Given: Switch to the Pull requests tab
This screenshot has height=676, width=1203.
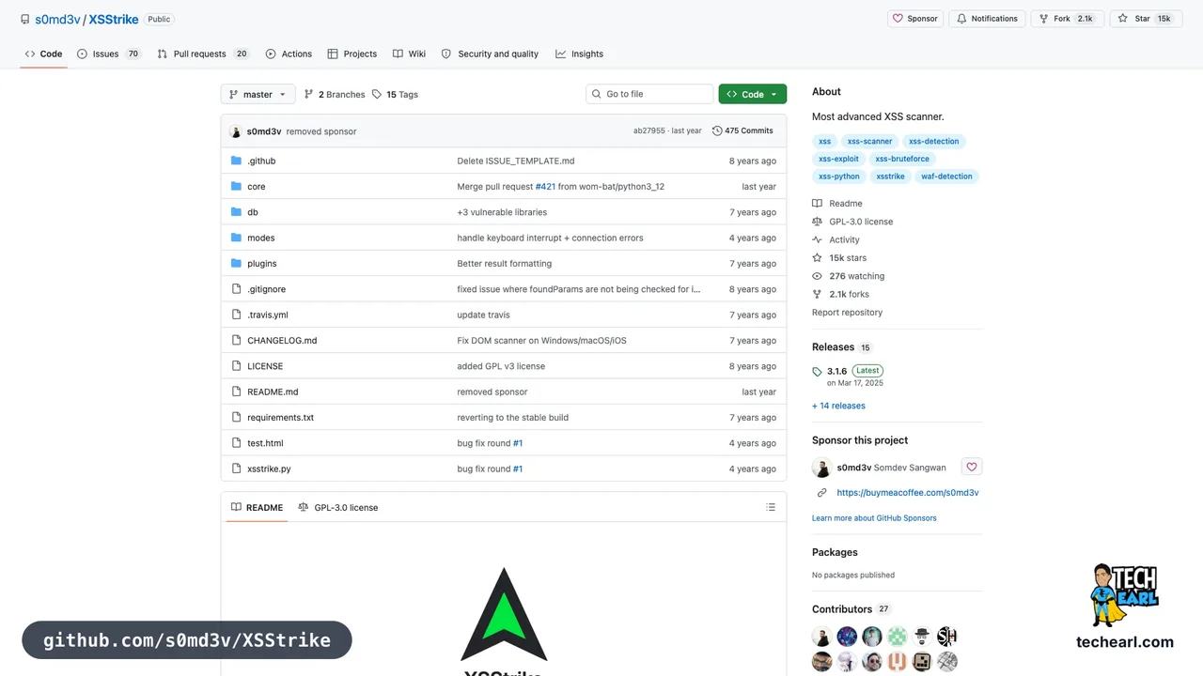Looking at the screenshot, I should 203,54.
